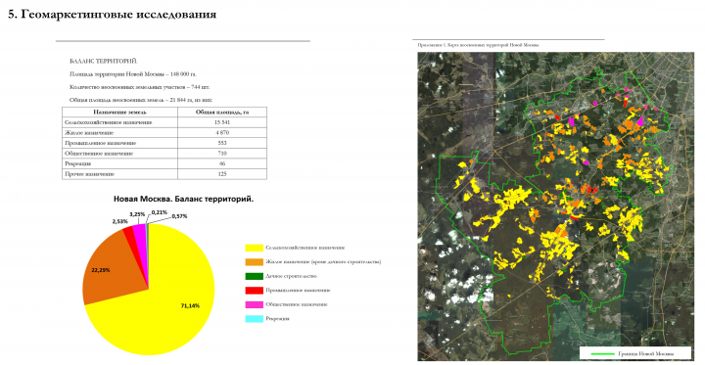
Task: Select the green legend swatch
Action: [x=254, y=276]
